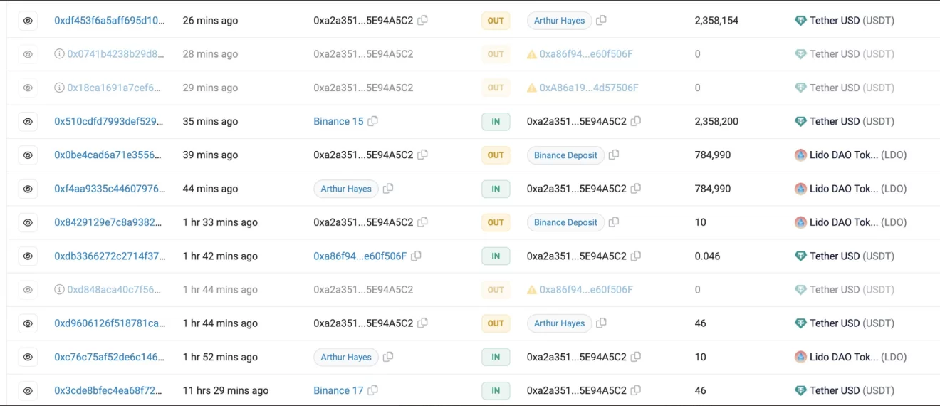This screenshot has width=940, height=406.
Task: Open the Binance 15 address link
Action: click(338, 121)
